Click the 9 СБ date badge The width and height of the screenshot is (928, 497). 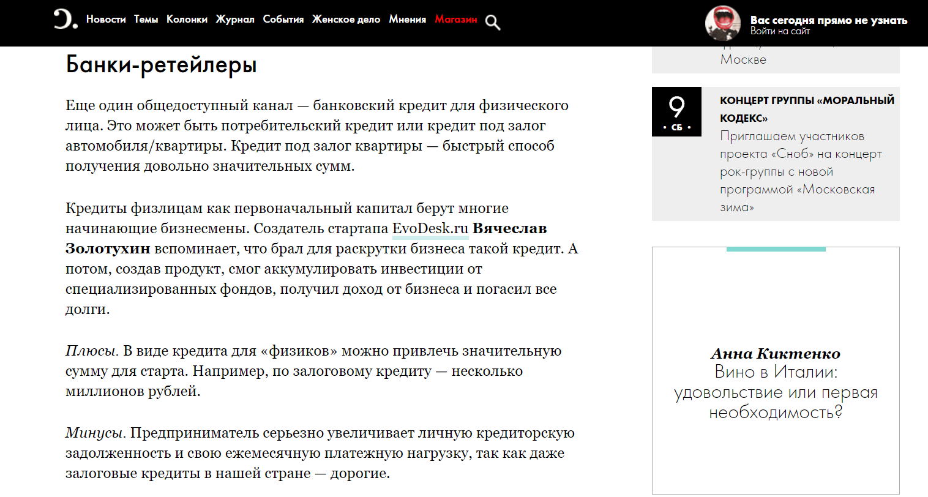click(x=676, y=111)
